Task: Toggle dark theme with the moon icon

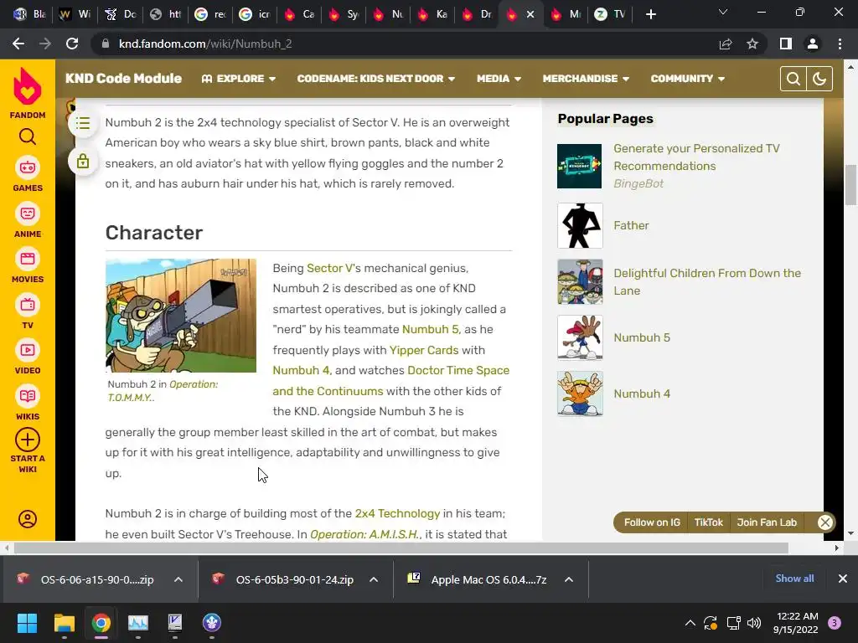Action: click(819, 79)
